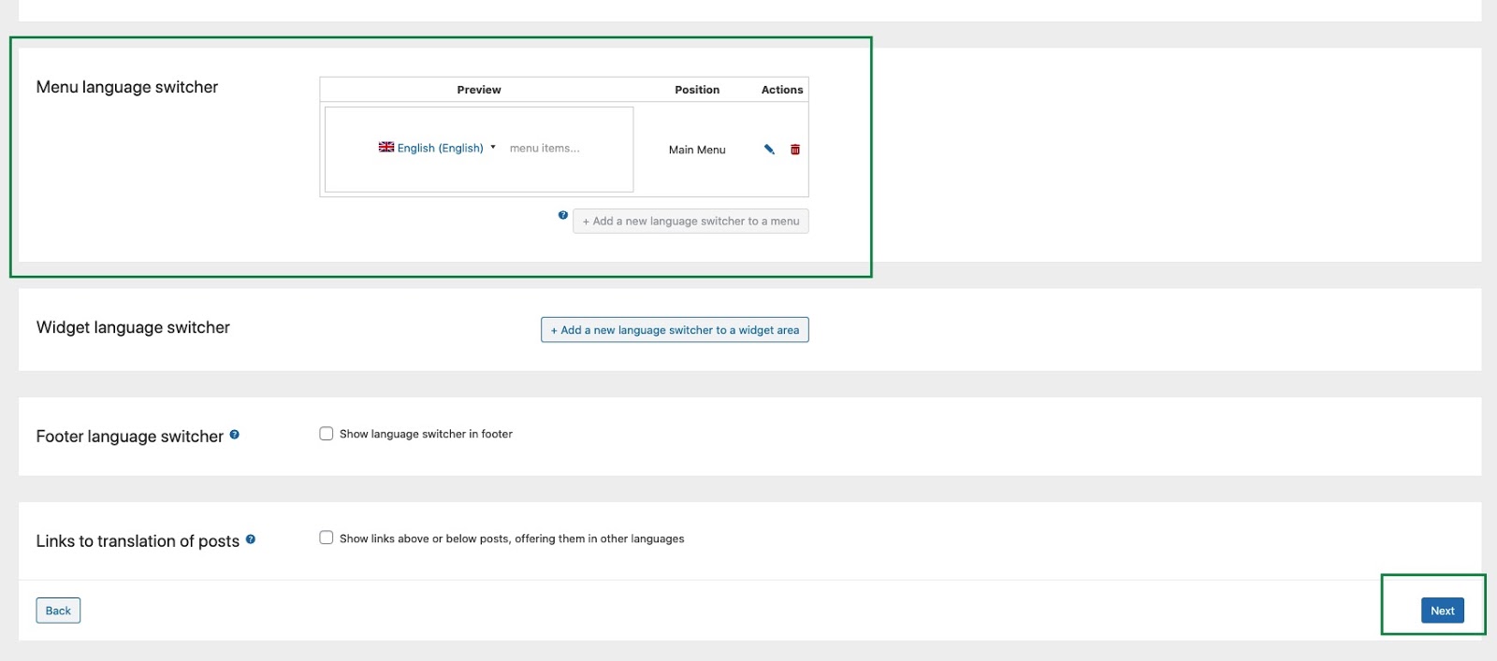The image size is (1497, 661).
Task: Click the UK flag in the switcher preview
Action: click(385, 148)
